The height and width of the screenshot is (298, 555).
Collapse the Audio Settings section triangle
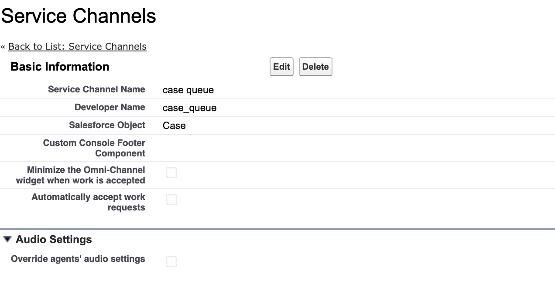click(x=7, y=239)
